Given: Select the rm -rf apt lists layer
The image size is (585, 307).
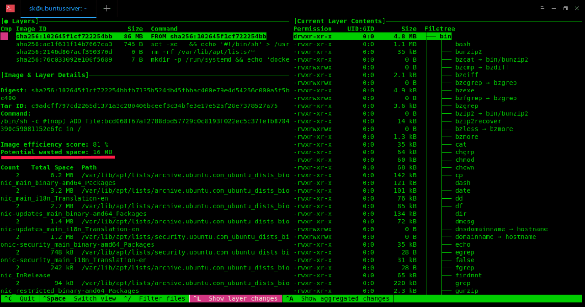Looking at the screenshot, I should (x=151, y=52).
